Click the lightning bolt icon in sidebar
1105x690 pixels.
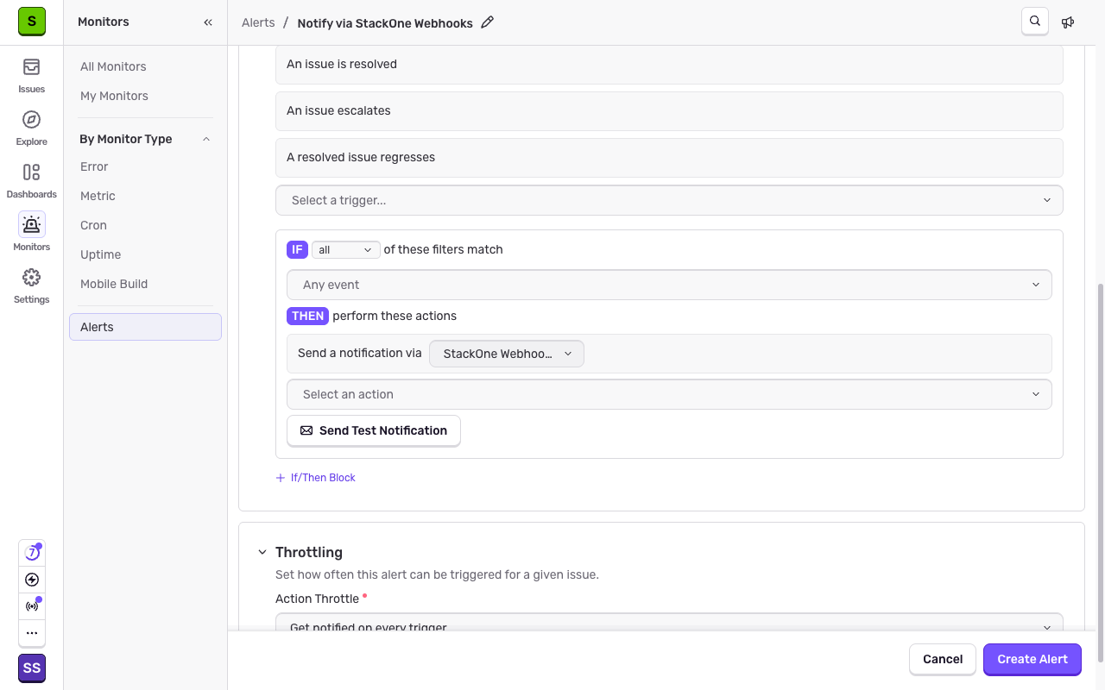[x=32, y=580]
